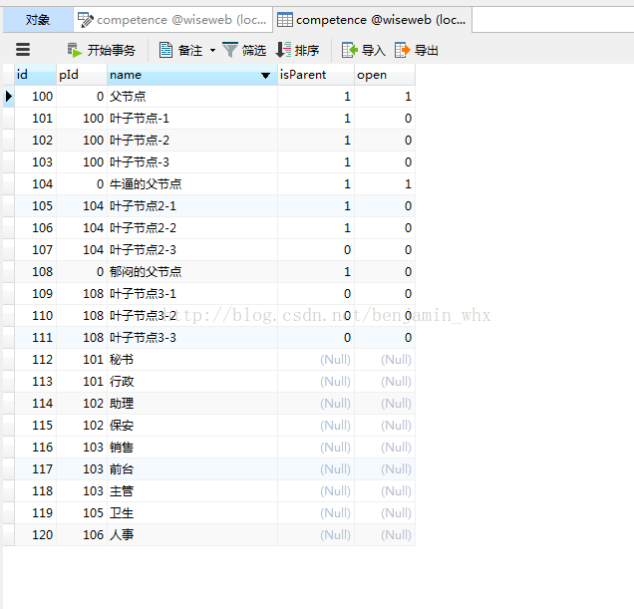Click the name cell 助理
This screenshot has width=634, height=609.
pyautogui.click(x=192, y=403)
